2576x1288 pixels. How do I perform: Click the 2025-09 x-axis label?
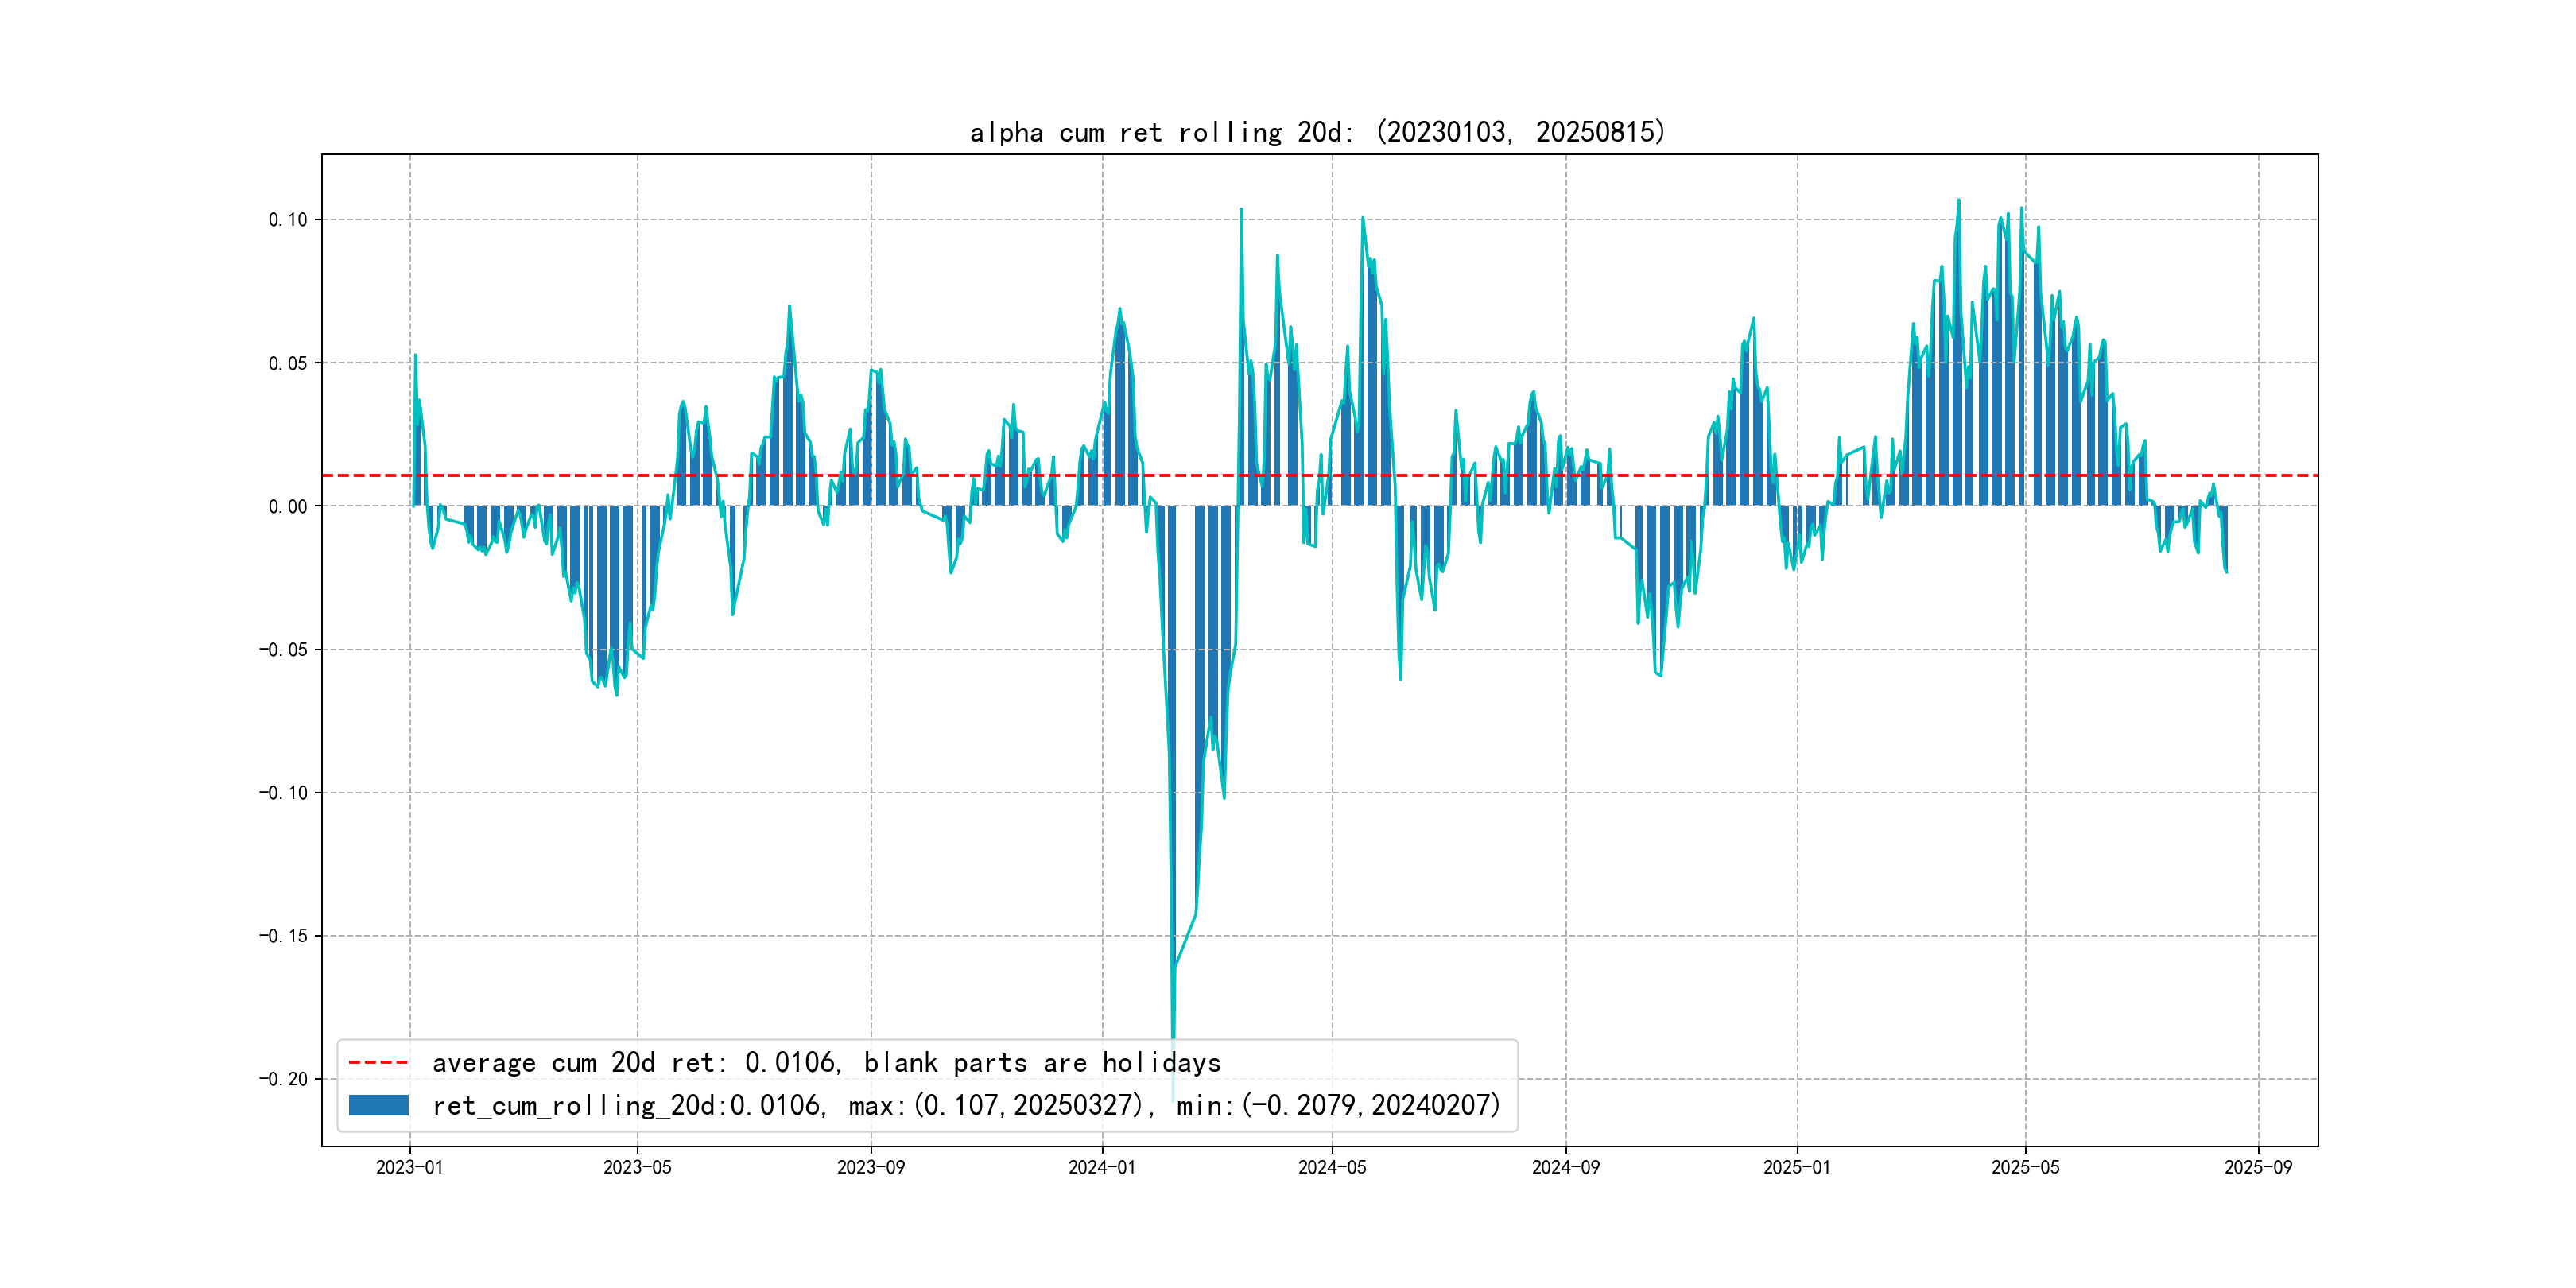(2258, 1167)
